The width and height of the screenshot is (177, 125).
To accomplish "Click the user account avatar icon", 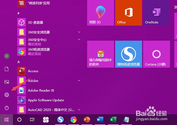I will [7, 56].
